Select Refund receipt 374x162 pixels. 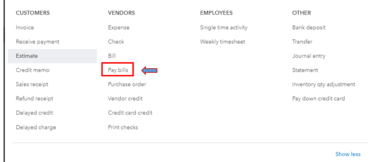[34, 98]
